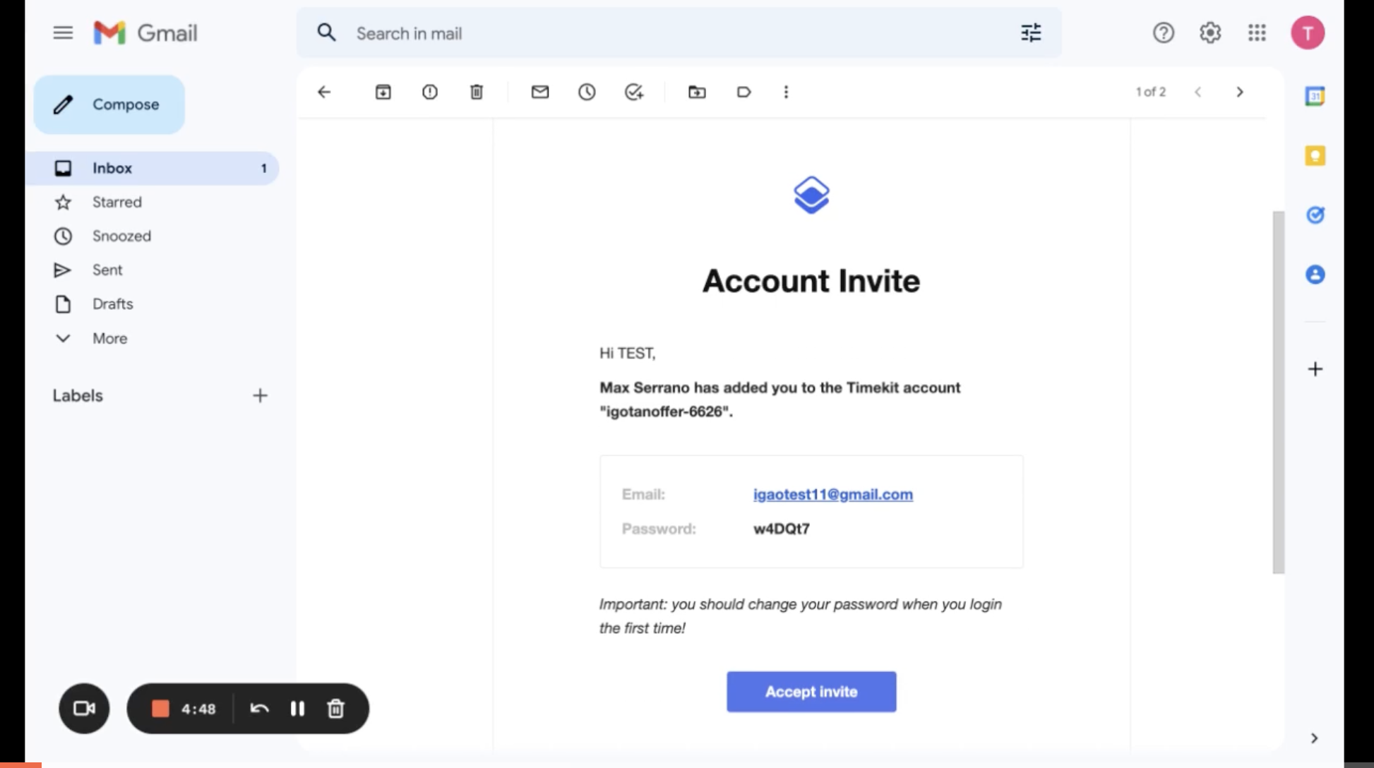The height and width of the screenshot is (768, 1374).
Task: Click the Accept invite button
Action: [811, 692]
